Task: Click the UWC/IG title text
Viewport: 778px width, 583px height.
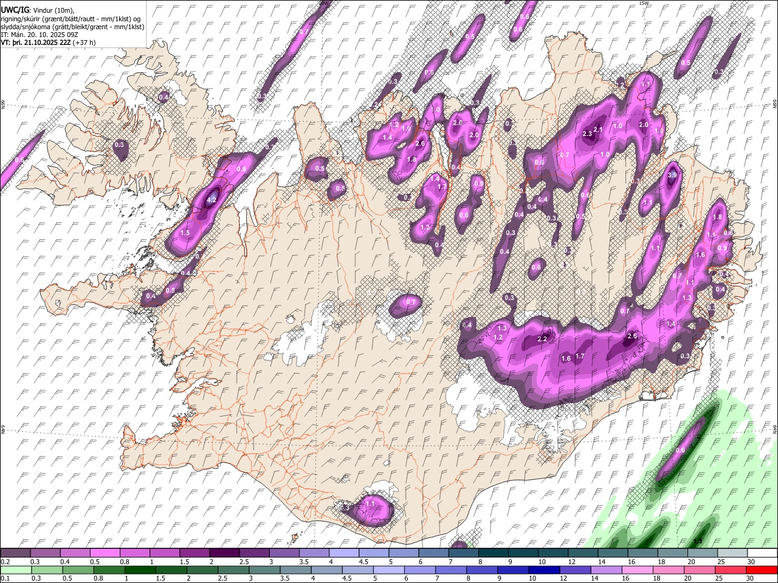Action: tap(15, 10)
